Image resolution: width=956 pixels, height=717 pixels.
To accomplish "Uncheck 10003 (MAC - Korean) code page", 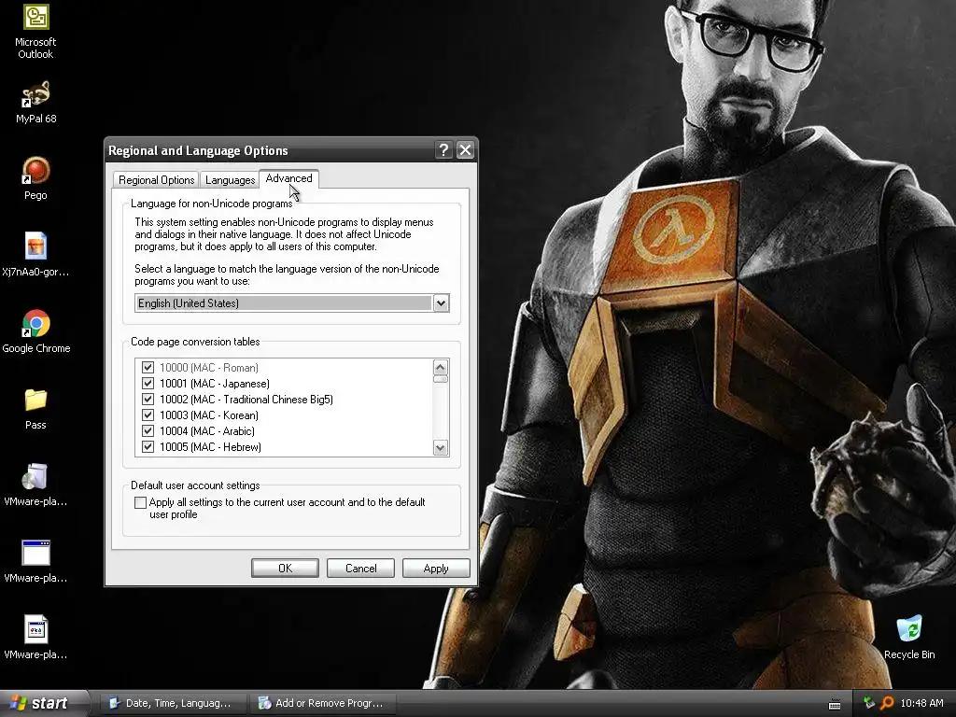I will pyautogui.click(x=148, y=415).
